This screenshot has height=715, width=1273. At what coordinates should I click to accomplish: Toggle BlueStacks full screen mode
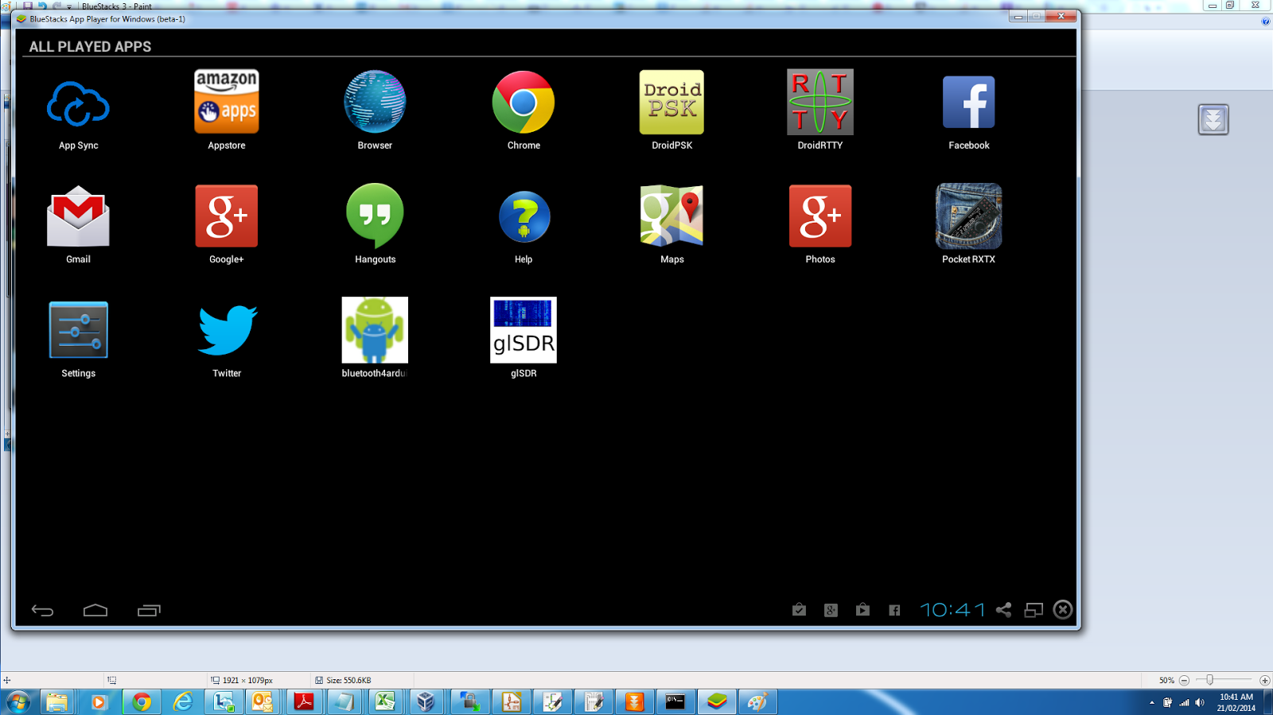(1034, 610)
